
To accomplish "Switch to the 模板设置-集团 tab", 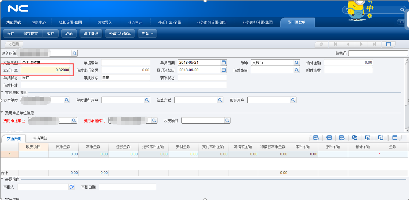I will (70, 23).
